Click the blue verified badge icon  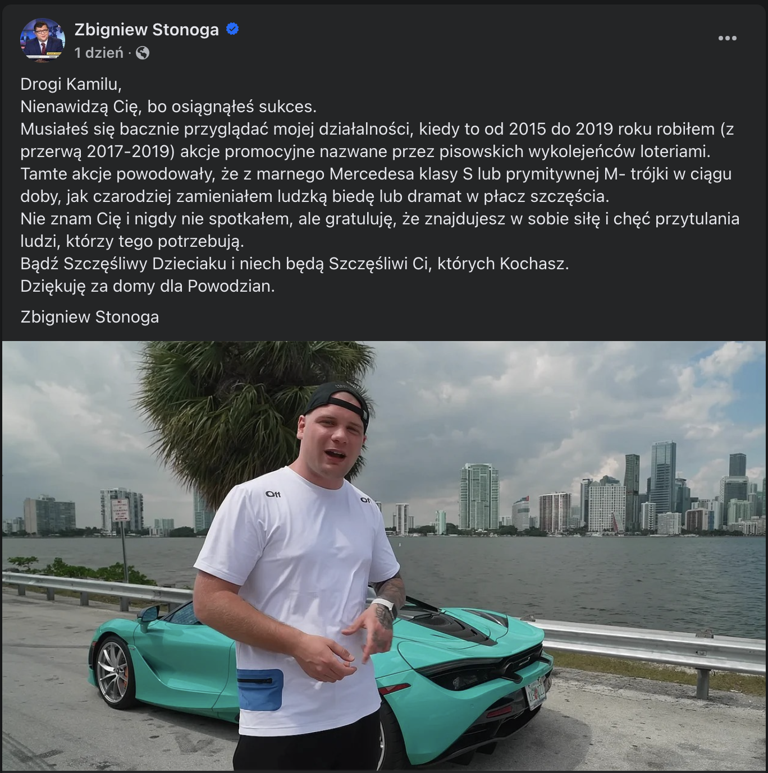coord(232,29)
